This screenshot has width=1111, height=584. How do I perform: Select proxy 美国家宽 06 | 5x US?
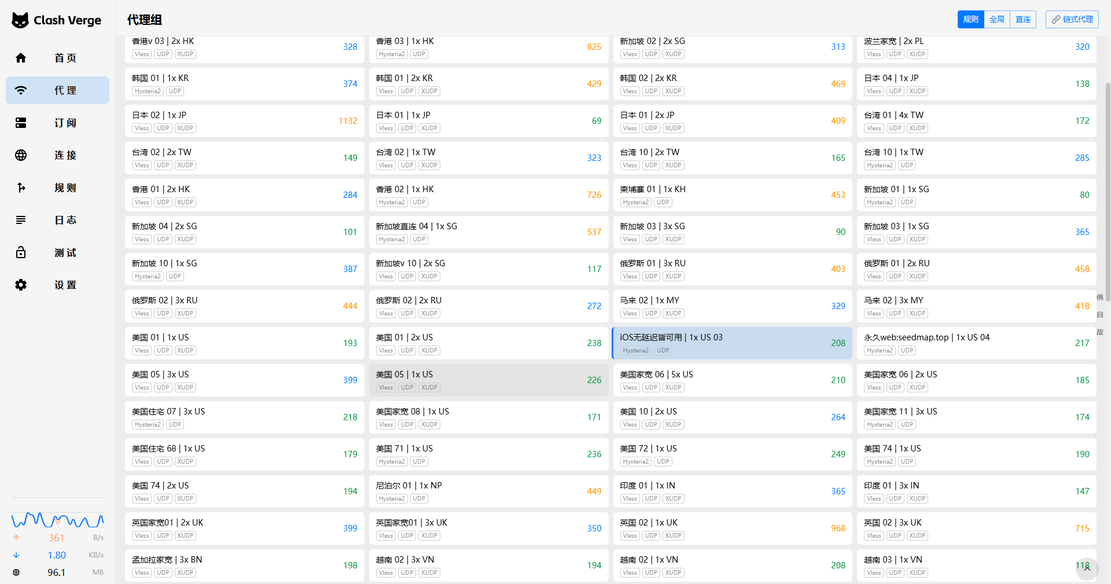[732, 380]
